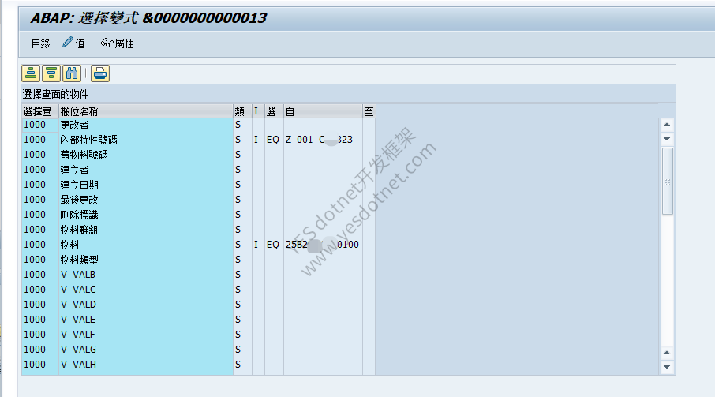Open the find binoculars icon
This screenshot has width=715, height=397.
[72, 73]
